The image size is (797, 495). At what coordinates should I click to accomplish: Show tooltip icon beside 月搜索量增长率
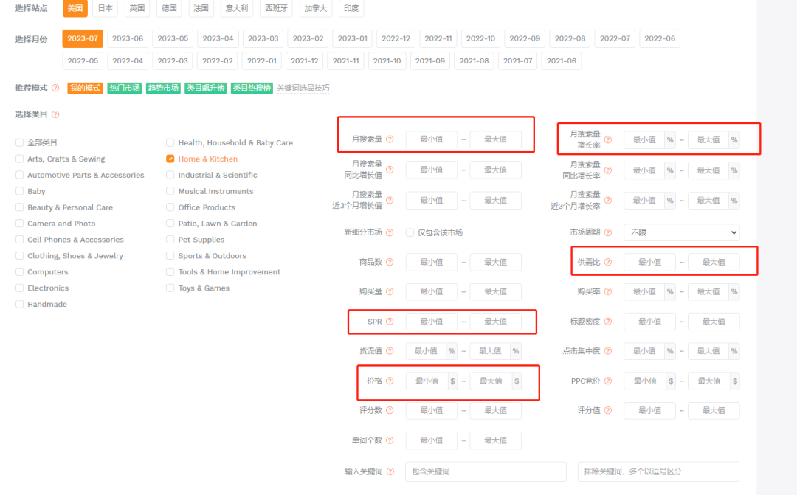tap(608, 139)
